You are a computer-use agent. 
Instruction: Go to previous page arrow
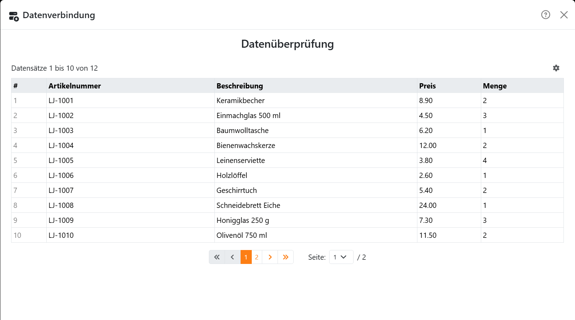coord(233,257)
